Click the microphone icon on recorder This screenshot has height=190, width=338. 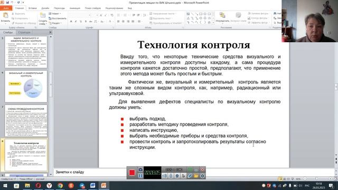click(x=171, y=176)
